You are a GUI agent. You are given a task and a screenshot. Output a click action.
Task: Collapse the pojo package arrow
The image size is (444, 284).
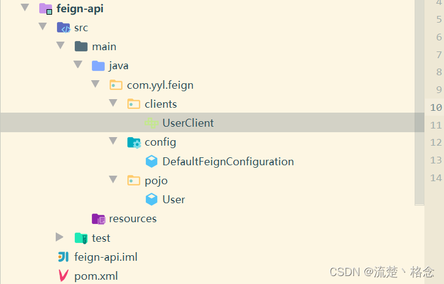(x=113, y=179)
